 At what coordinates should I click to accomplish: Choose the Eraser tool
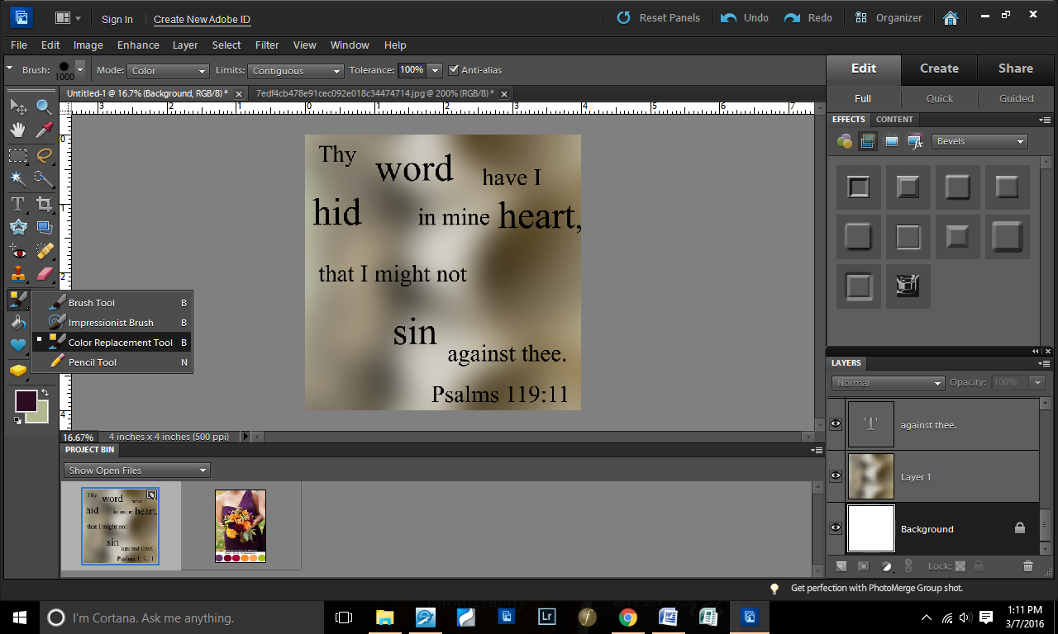pos(44,274)
